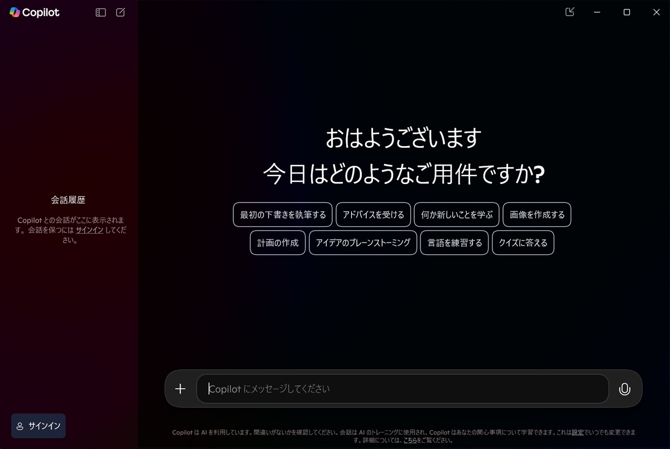
Task: Select the クイズに答える suggestion chip
Action: click(523, 243)
